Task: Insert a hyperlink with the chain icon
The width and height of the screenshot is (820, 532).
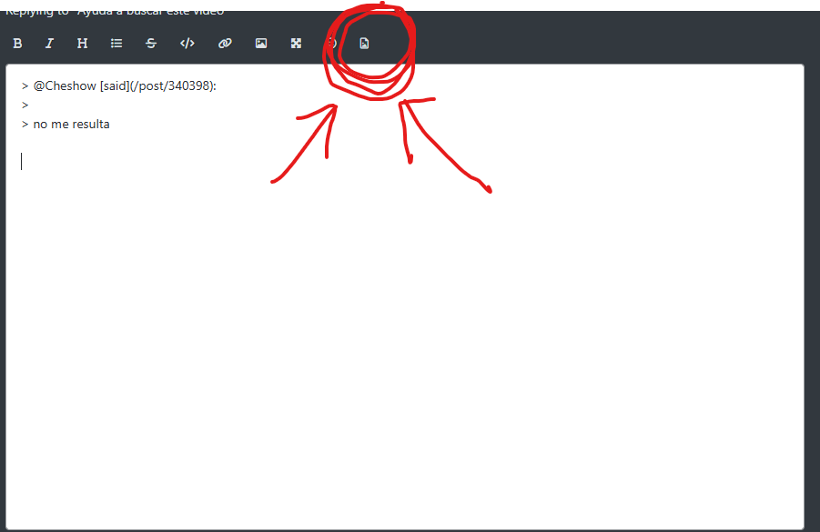Action: [x=225, y=44]
